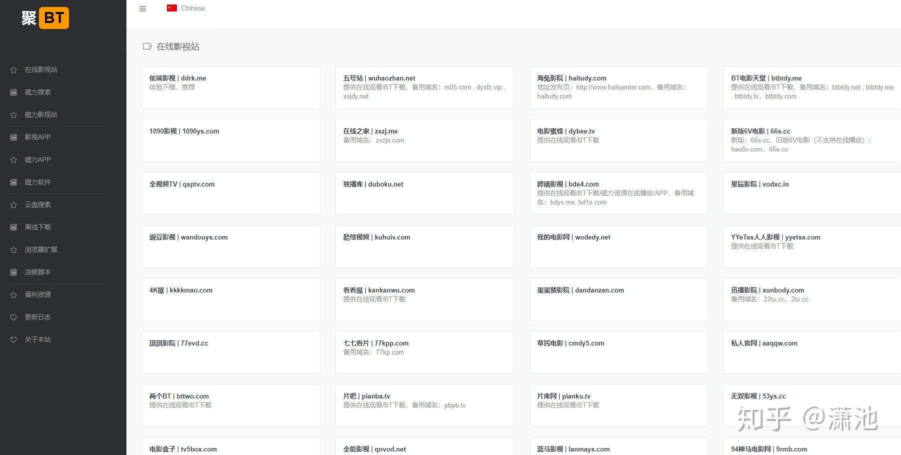Open the Chinese language selector
901x455 pixels.
click(192, 8)
